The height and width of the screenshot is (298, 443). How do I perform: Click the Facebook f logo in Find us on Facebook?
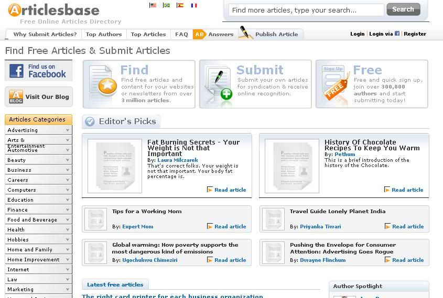[x=16, y=71]
